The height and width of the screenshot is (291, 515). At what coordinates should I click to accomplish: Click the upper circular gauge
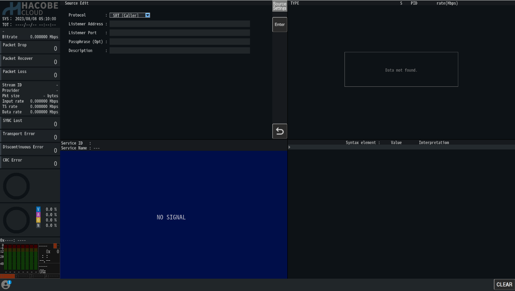pyautogui.click(x=16, y=186)
